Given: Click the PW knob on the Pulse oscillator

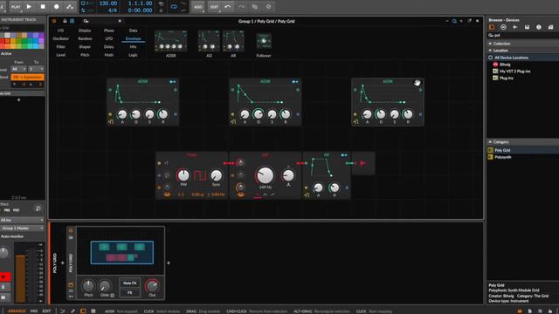Looking at the screenshot, I should tap(183, 175).
